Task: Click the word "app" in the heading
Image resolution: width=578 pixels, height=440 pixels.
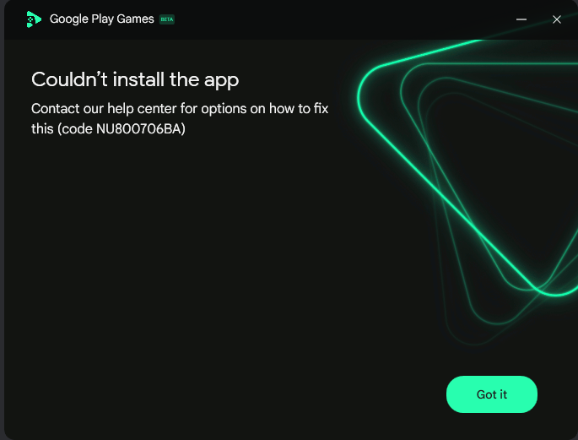Action: [222, 81]
